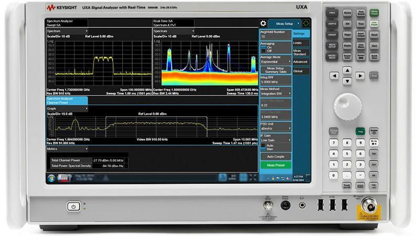Viewport: 416px width, 236px height.
Task: Open the Spectrum dropdown in Swept SA window
Action: pyautogui.click(x=67, y=31)
